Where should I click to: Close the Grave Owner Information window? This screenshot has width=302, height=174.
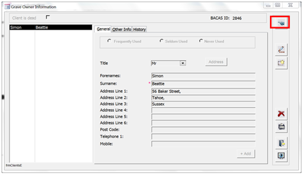[290, 5]
